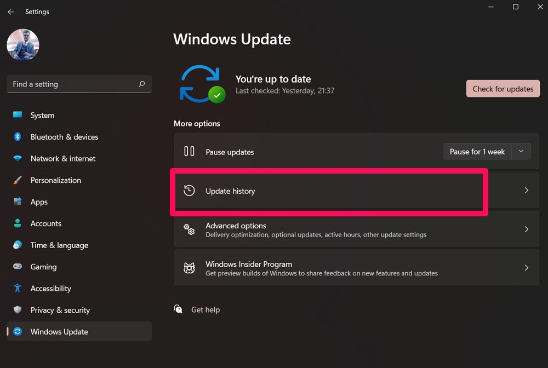Click the search magnifier icon

[x=142, y=84]
